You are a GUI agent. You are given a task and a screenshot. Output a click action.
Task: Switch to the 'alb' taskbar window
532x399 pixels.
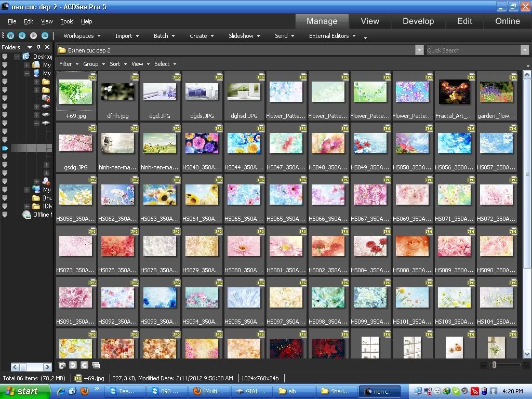click(x=295, y=391)
